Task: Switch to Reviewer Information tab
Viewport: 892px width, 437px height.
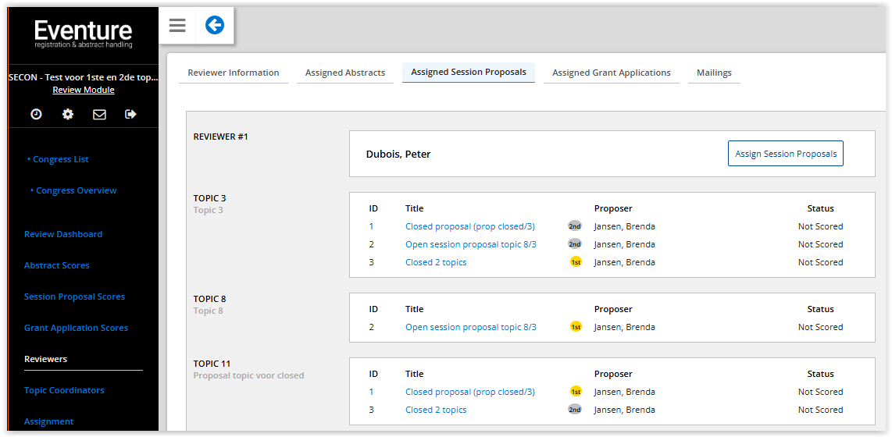Action: tap(234, 73)
